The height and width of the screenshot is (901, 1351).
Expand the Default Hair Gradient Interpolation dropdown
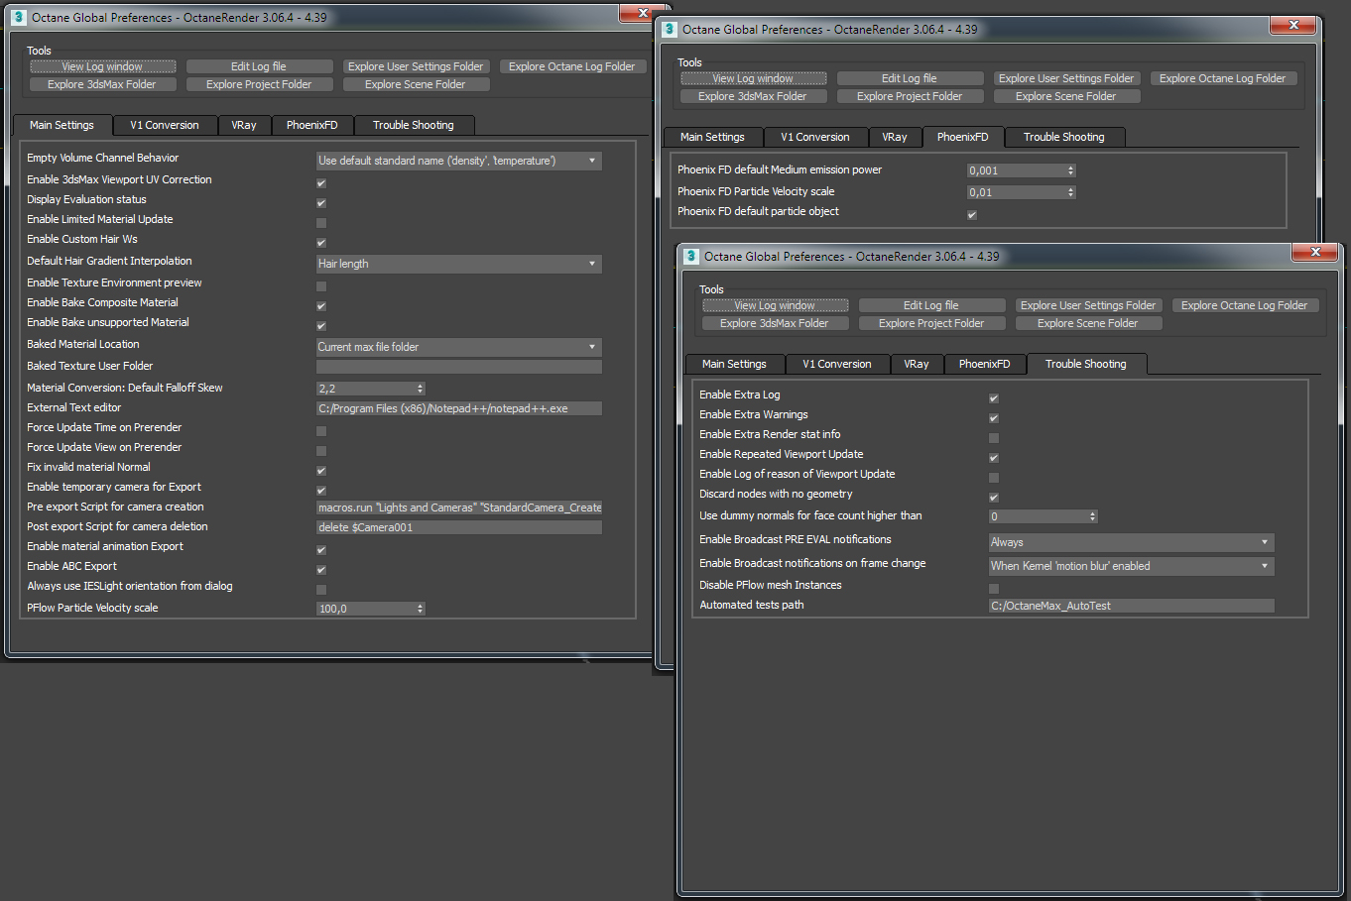pos(458,264)
